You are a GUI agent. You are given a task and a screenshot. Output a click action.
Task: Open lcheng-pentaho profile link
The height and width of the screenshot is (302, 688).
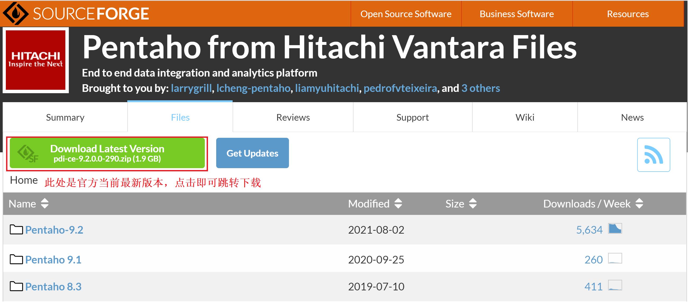tap(253, 88)
